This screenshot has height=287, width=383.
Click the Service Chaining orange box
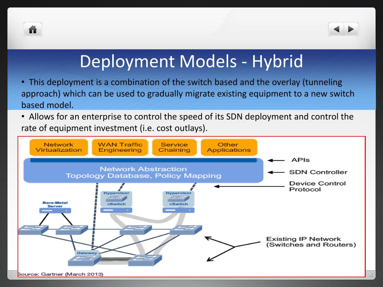pyautogui.click(x=174, y=147)
